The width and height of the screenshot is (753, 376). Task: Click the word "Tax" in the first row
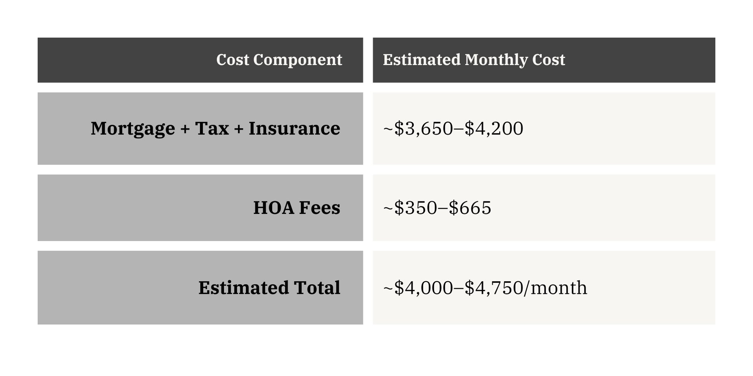212,128
